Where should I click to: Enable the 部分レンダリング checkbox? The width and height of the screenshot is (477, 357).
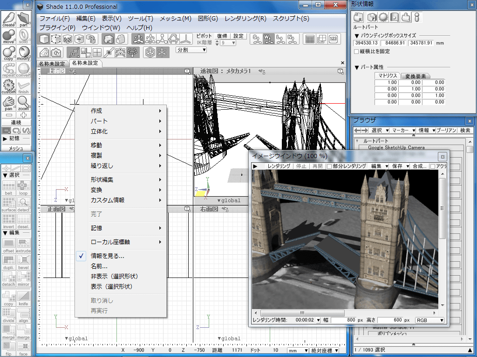coord(329,166)
